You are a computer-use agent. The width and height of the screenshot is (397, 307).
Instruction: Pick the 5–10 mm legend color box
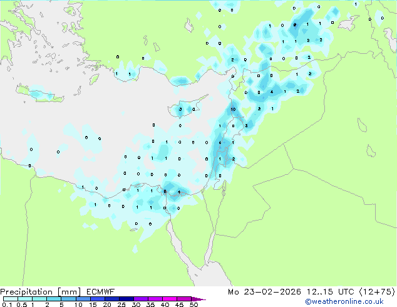click(68, 299)
